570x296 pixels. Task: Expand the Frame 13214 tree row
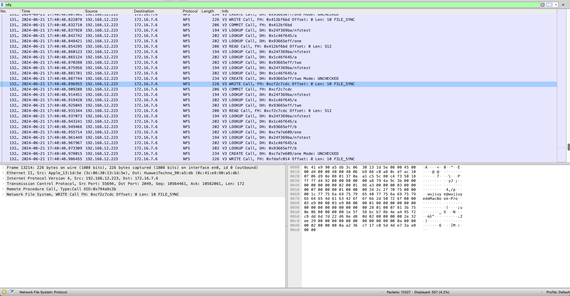click(x=3, y=168)
